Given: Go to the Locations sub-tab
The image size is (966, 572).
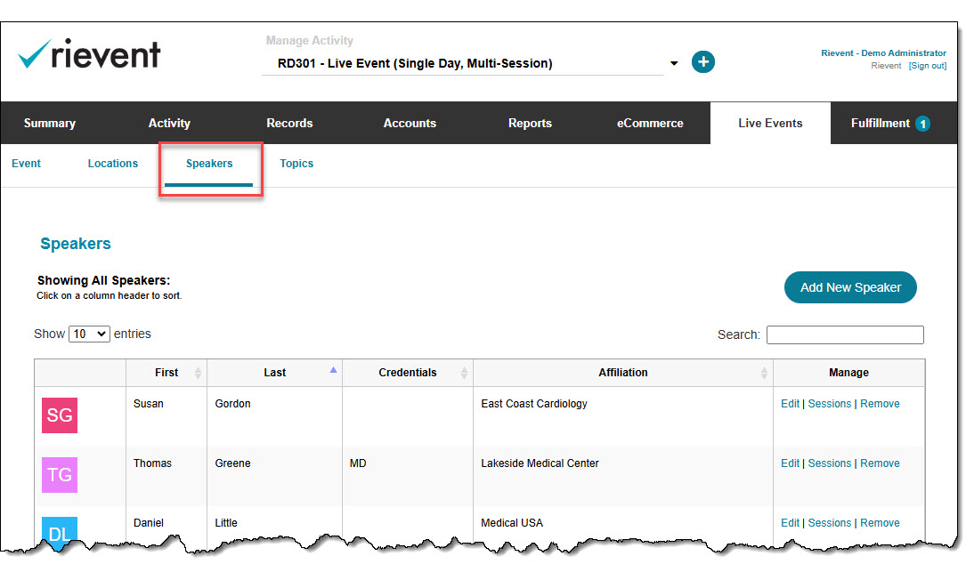Looking at the screenshot, I should 113,163.
